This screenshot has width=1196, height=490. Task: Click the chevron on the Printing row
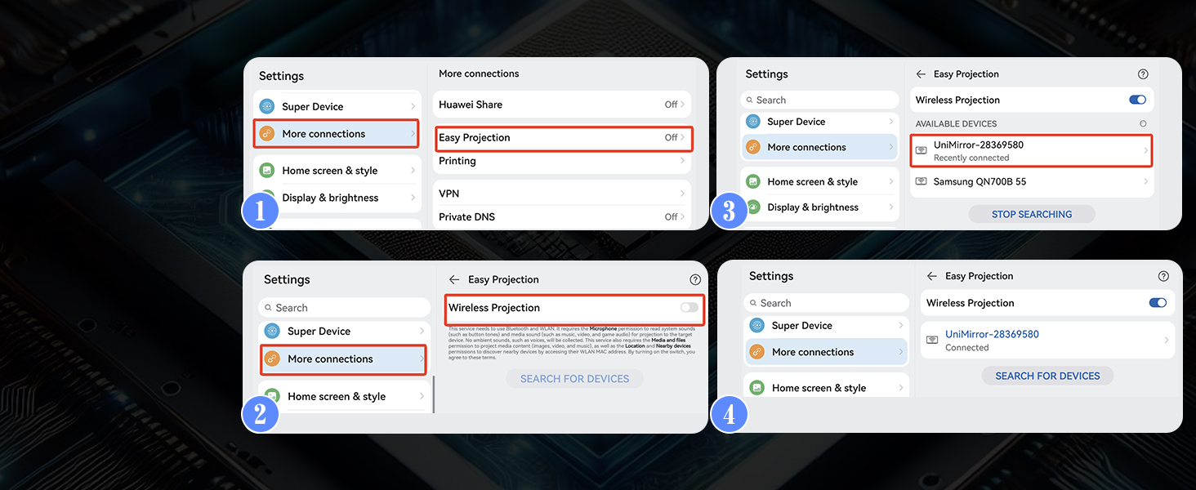point(682,161)
